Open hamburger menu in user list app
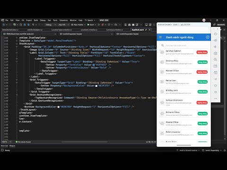Screen dimensions: 227x170 (x=160, y=37)
